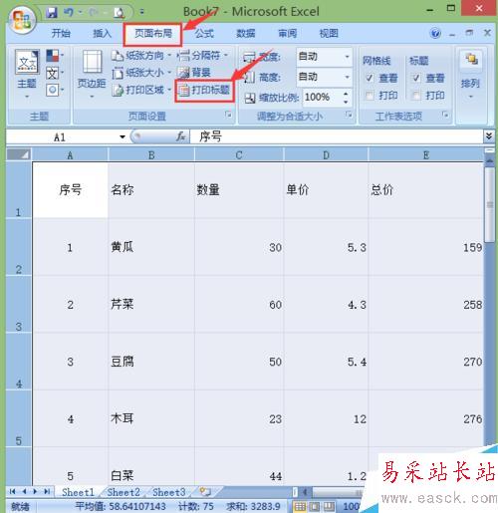The height and width of the screenshot is (513, 498).
Task: Open the Sheet1 tab
Action: 78,492
